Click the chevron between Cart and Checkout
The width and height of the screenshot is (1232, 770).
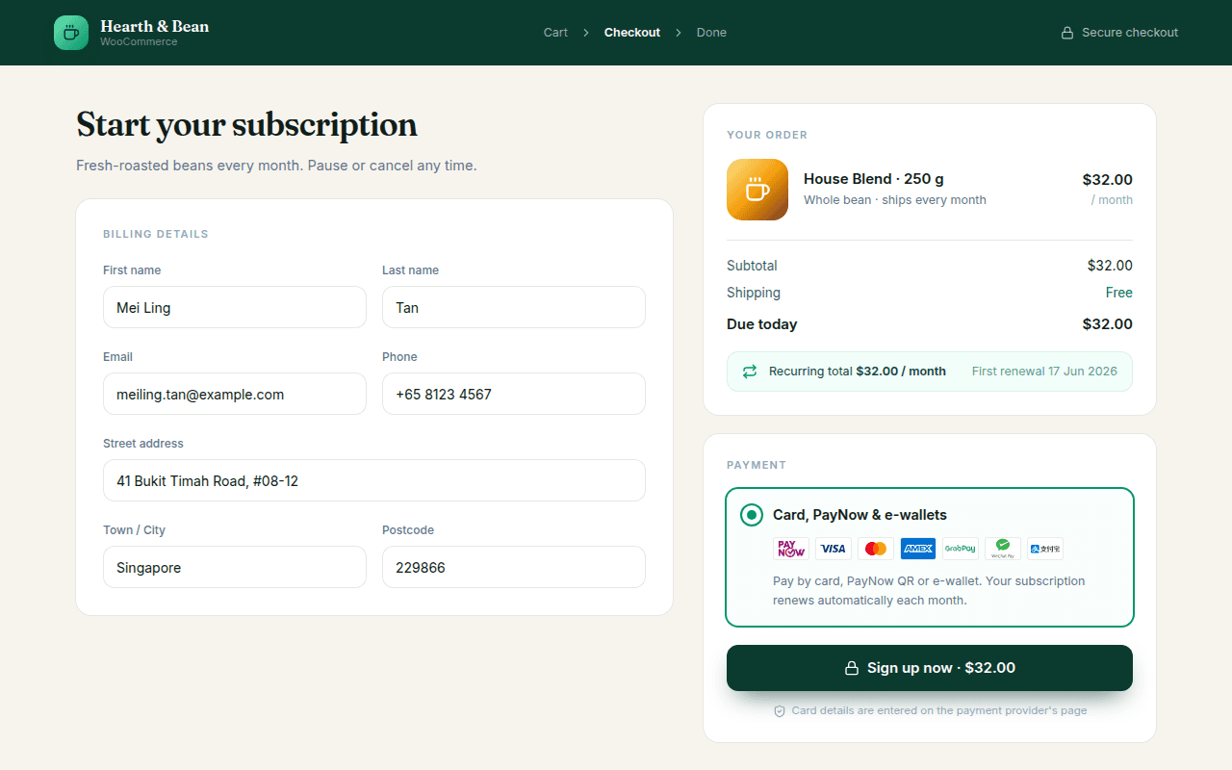click(586, 33)
